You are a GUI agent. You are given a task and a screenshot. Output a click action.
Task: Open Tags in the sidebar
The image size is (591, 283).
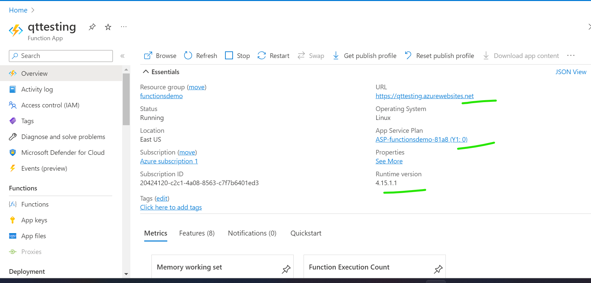coord(61,121)
